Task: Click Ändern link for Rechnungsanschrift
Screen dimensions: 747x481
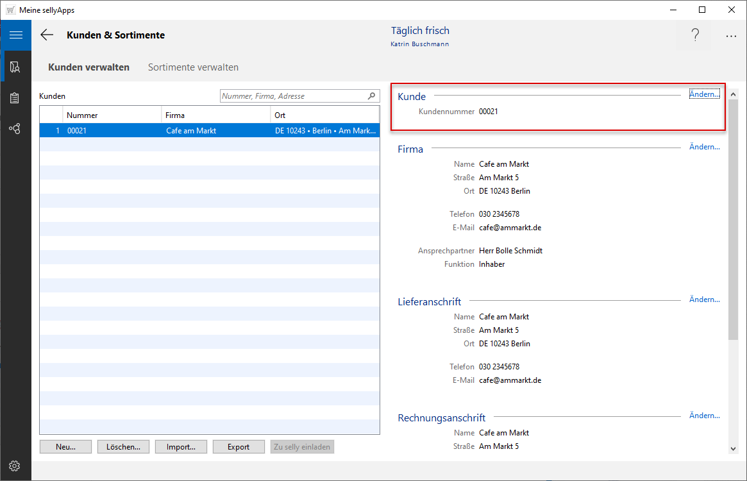Action: tap(704, 416)
